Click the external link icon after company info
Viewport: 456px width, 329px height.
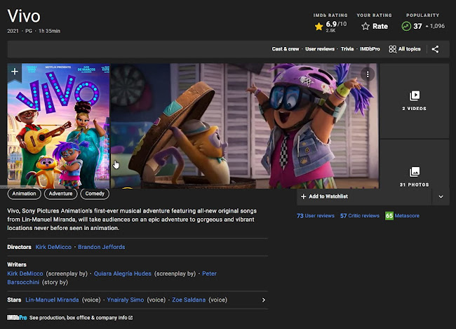pos(130,318)
